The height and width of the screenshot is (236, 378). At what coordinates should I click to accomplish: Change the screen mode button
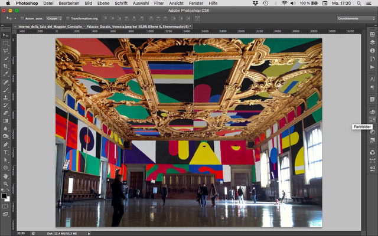tap(5, 214)
